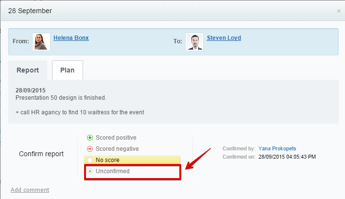This screenshot has width=345, height=199.
Task: Choose the Scored positive label
Action: [116, 138]
